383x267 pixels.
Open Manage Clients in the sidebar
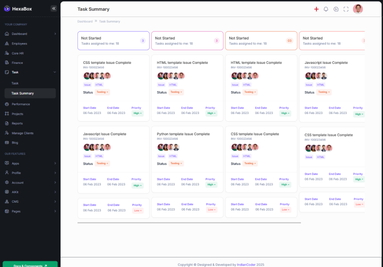(22, 133)
